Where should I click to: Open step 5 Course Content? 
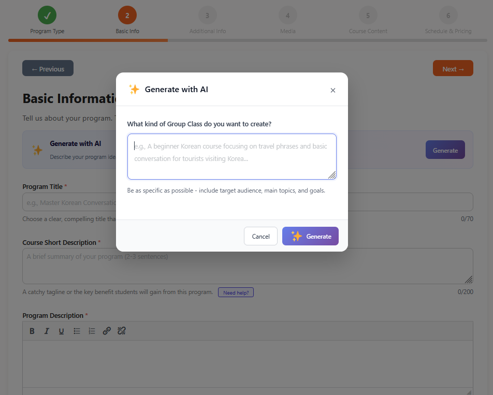pyautogui.click(x=368, y=16)
